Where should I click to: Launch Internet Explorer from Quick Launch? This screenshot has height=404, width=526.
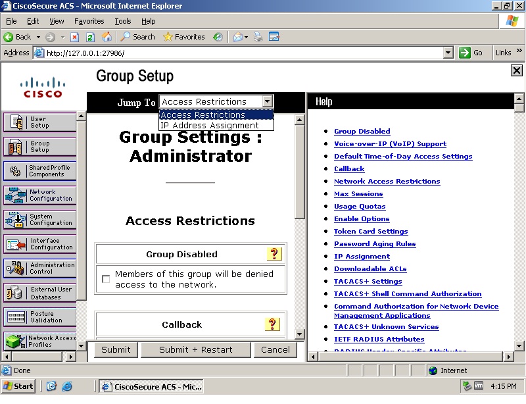pos(67,386)
